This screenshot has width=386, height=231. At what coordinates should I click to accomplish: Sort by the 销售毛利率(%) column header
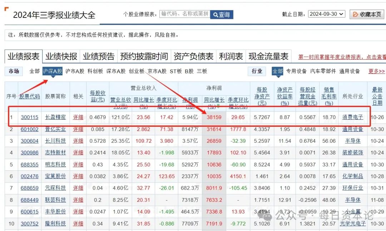point(329,96)
